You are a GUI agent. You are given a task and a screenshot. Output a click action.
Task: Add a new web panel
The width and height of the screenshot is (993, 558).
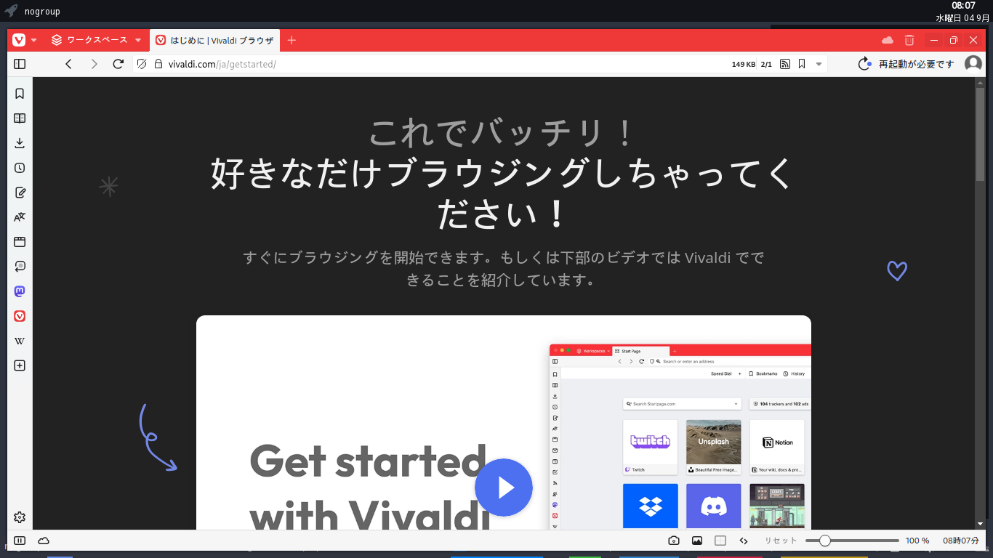click(20, 365)
